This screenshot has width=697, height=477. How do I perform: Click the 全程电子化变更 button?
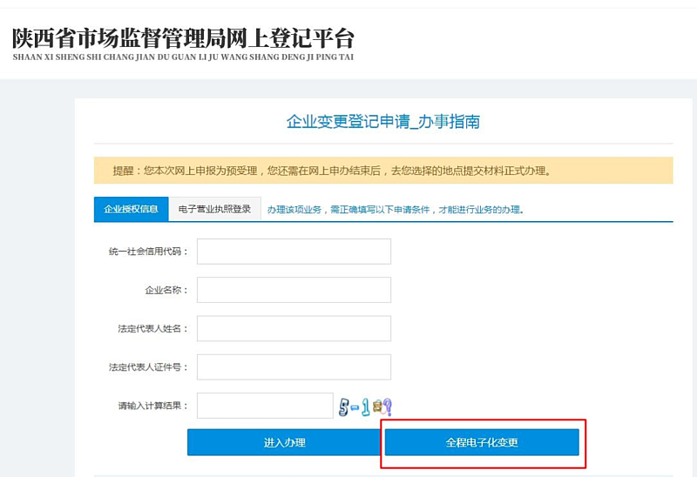click(x=482, y=442)
